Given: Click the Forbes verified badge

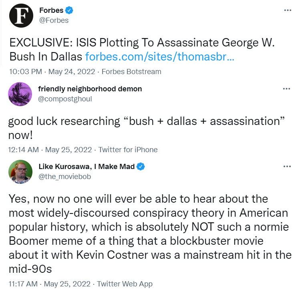Looking at the screenshot, I should [x=69, y=10].
